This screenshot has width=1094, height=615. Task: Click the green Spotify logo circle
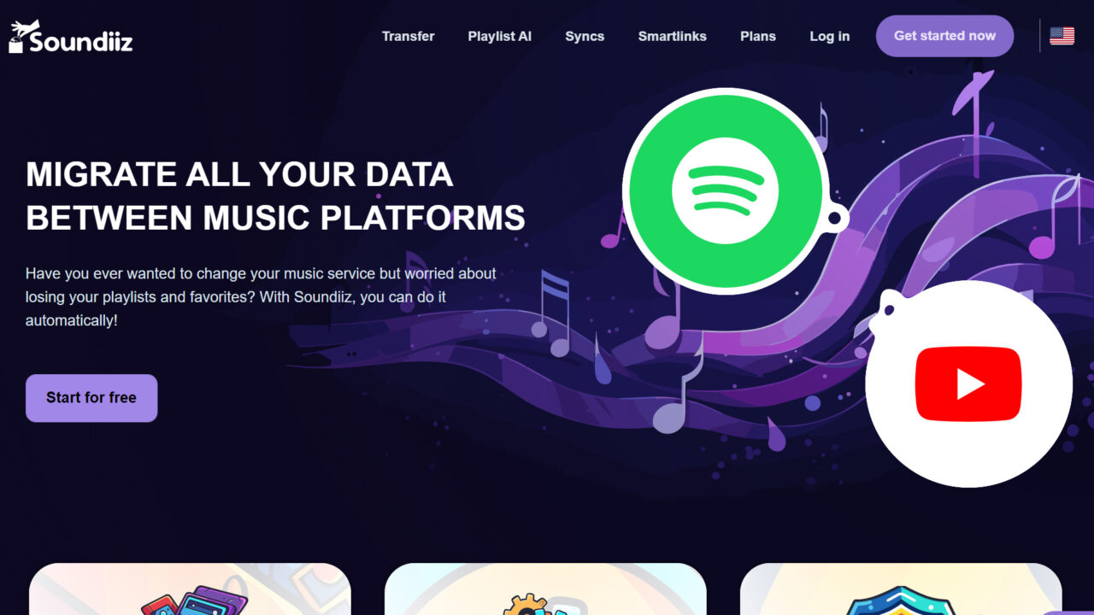(725, 190)
